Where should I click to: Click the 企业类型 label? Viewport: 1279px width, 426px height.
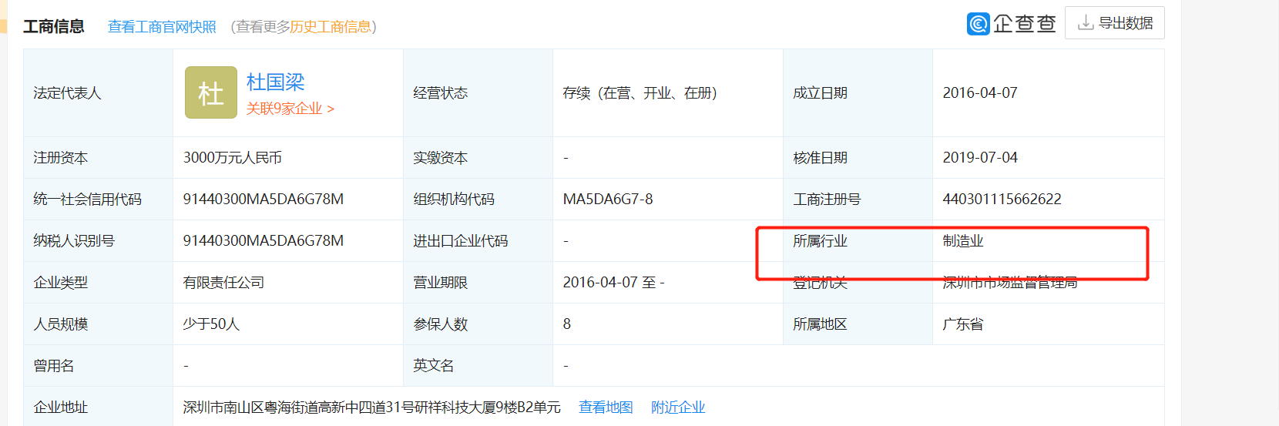click(x=60, y=282)
